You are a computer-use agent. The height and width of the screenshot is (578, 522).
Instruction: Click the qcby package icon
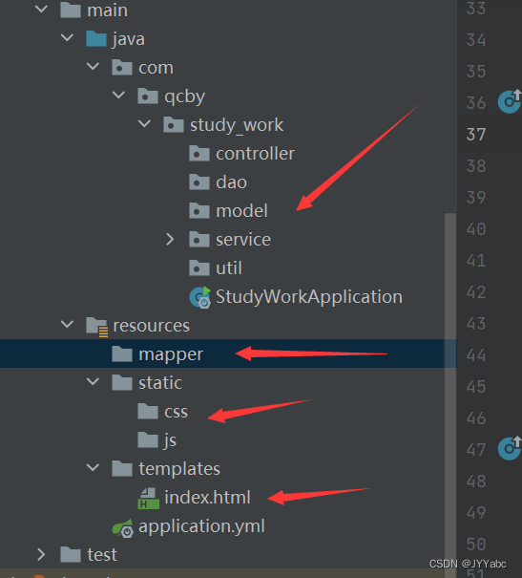pyautogui.click(x=148, y=96)
